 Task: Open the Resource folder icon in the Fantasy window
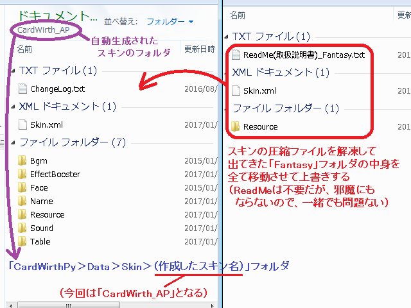coord(236,126)
